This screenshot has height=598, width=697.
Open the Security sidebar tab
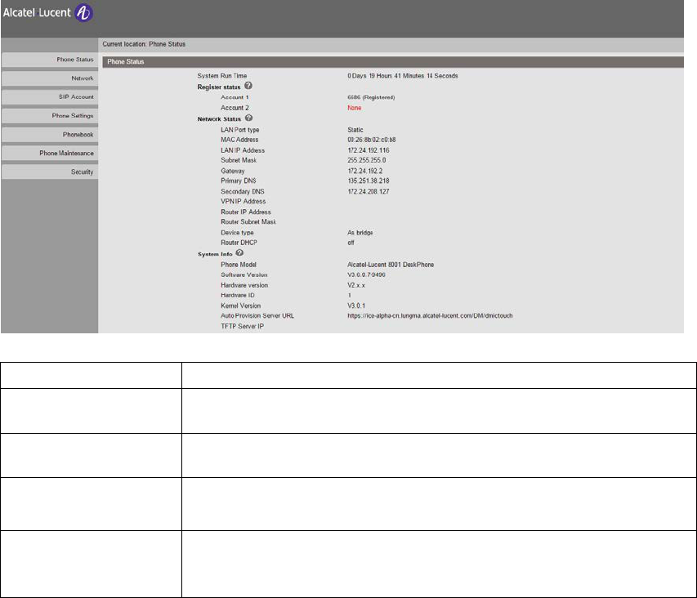tap(50, 172)
